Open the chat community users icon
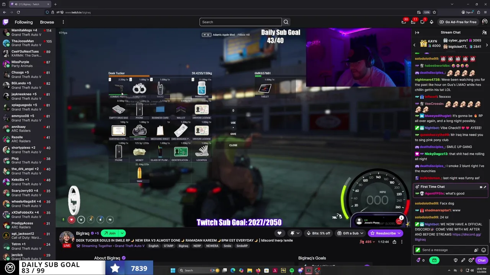 (x=484, y=32)
